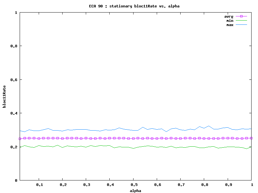This screenshot has height=193, width=258.
Task: Click the chart title 'ECA 90 : stationary bloc11Rate vs. alpha'
Action: pyautogui.click(x=134, y=6)
